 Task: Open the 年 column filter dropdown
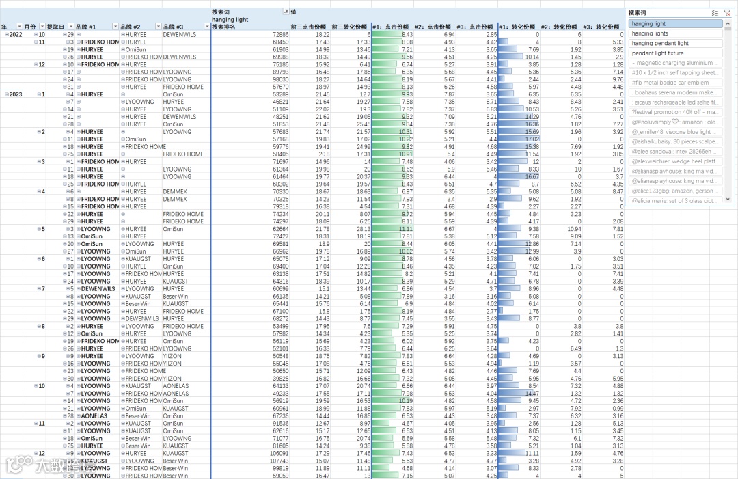tap(19, 27)
